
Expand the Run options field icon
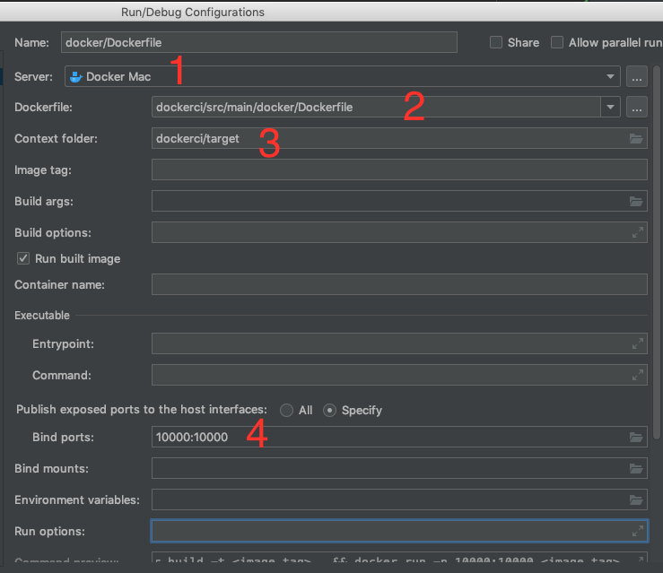637,532
